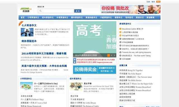
Task: Click the 男女平等 balance-scale thumbnail
Action: (76, 86)
